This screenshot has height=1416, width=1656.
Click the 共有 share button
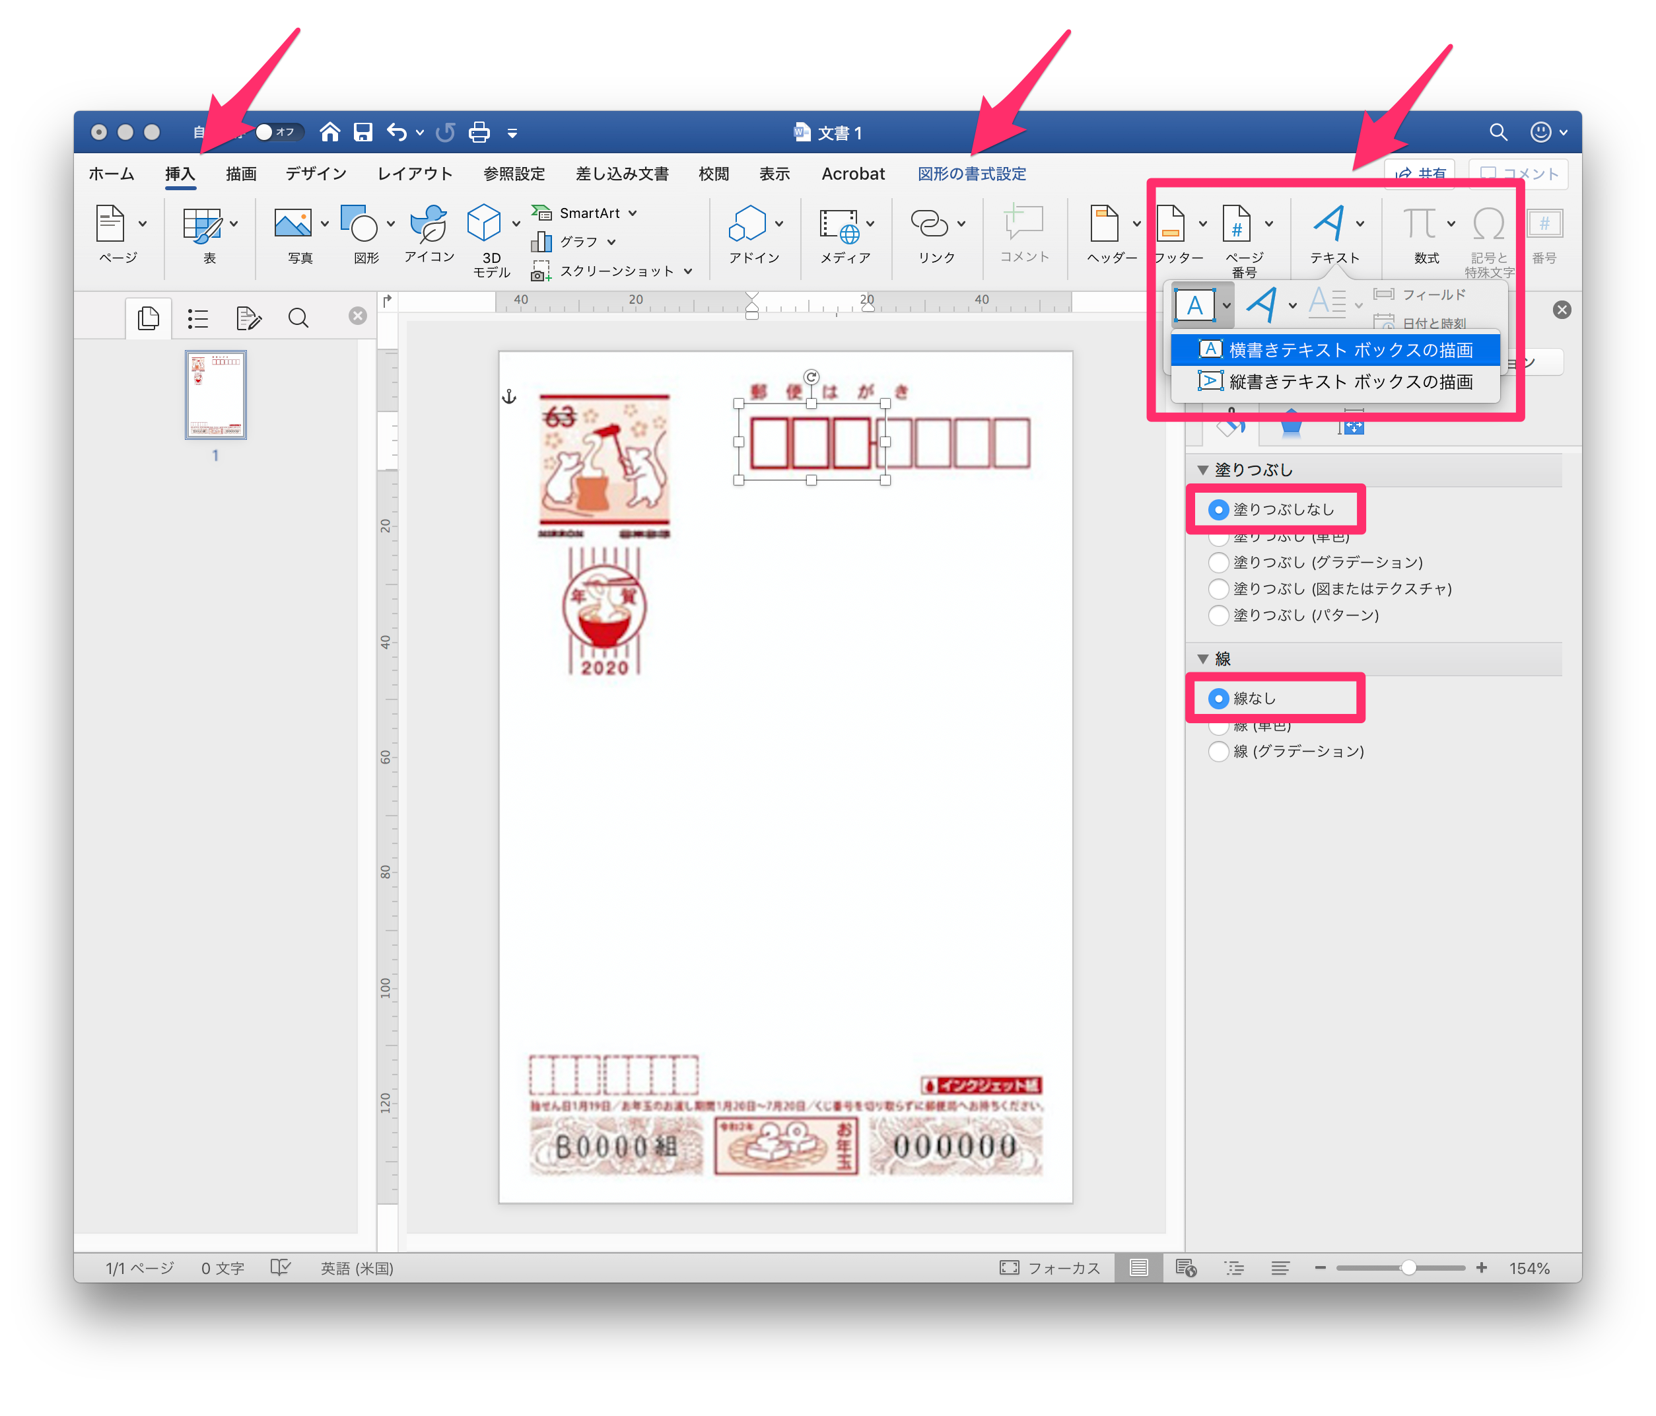[x=1420, y=174]
